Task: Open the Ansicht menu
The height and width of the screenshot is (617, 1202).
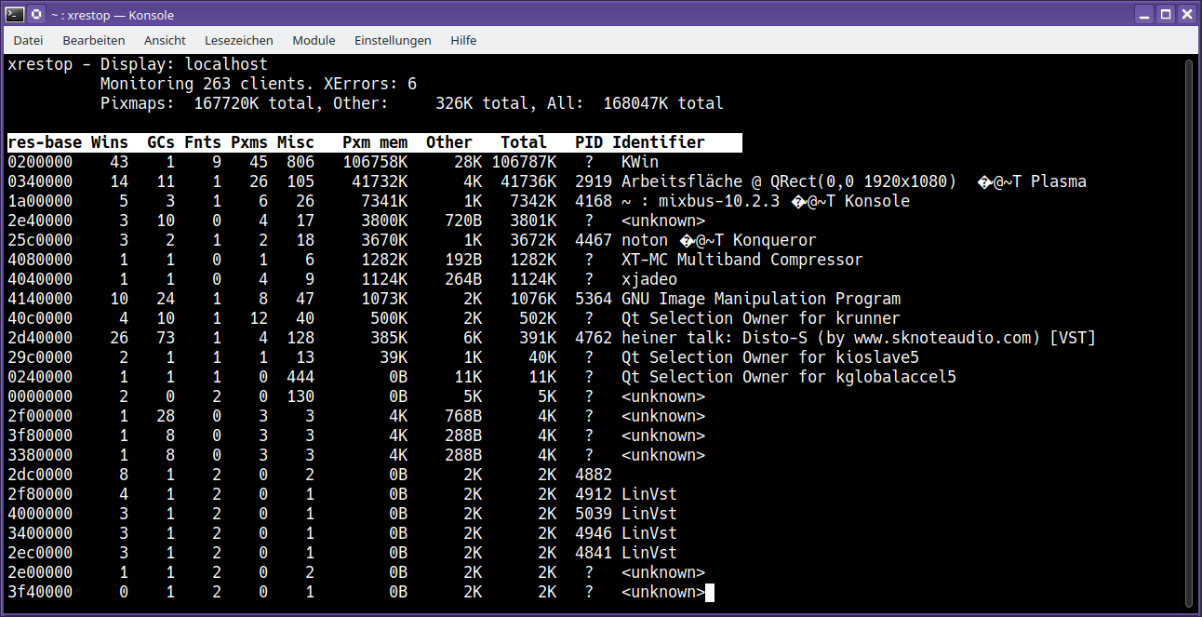Action: click(165, 41)
